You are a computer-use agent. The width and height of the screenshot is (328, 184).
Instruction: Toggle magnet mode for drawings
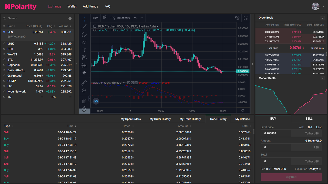pyautogui.click(x=84, y=101)
